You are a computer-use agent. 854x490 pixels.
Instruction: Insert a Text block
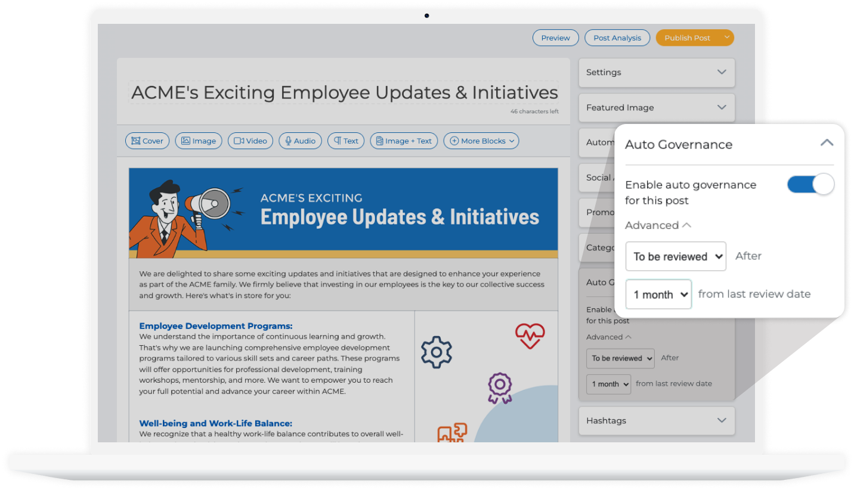tap(345, 141)
